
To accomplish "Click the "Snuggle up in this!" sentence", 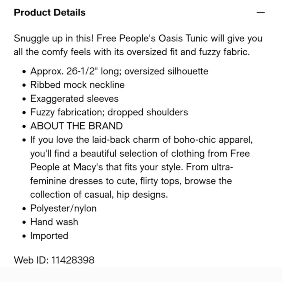I will tap(54, 38).
